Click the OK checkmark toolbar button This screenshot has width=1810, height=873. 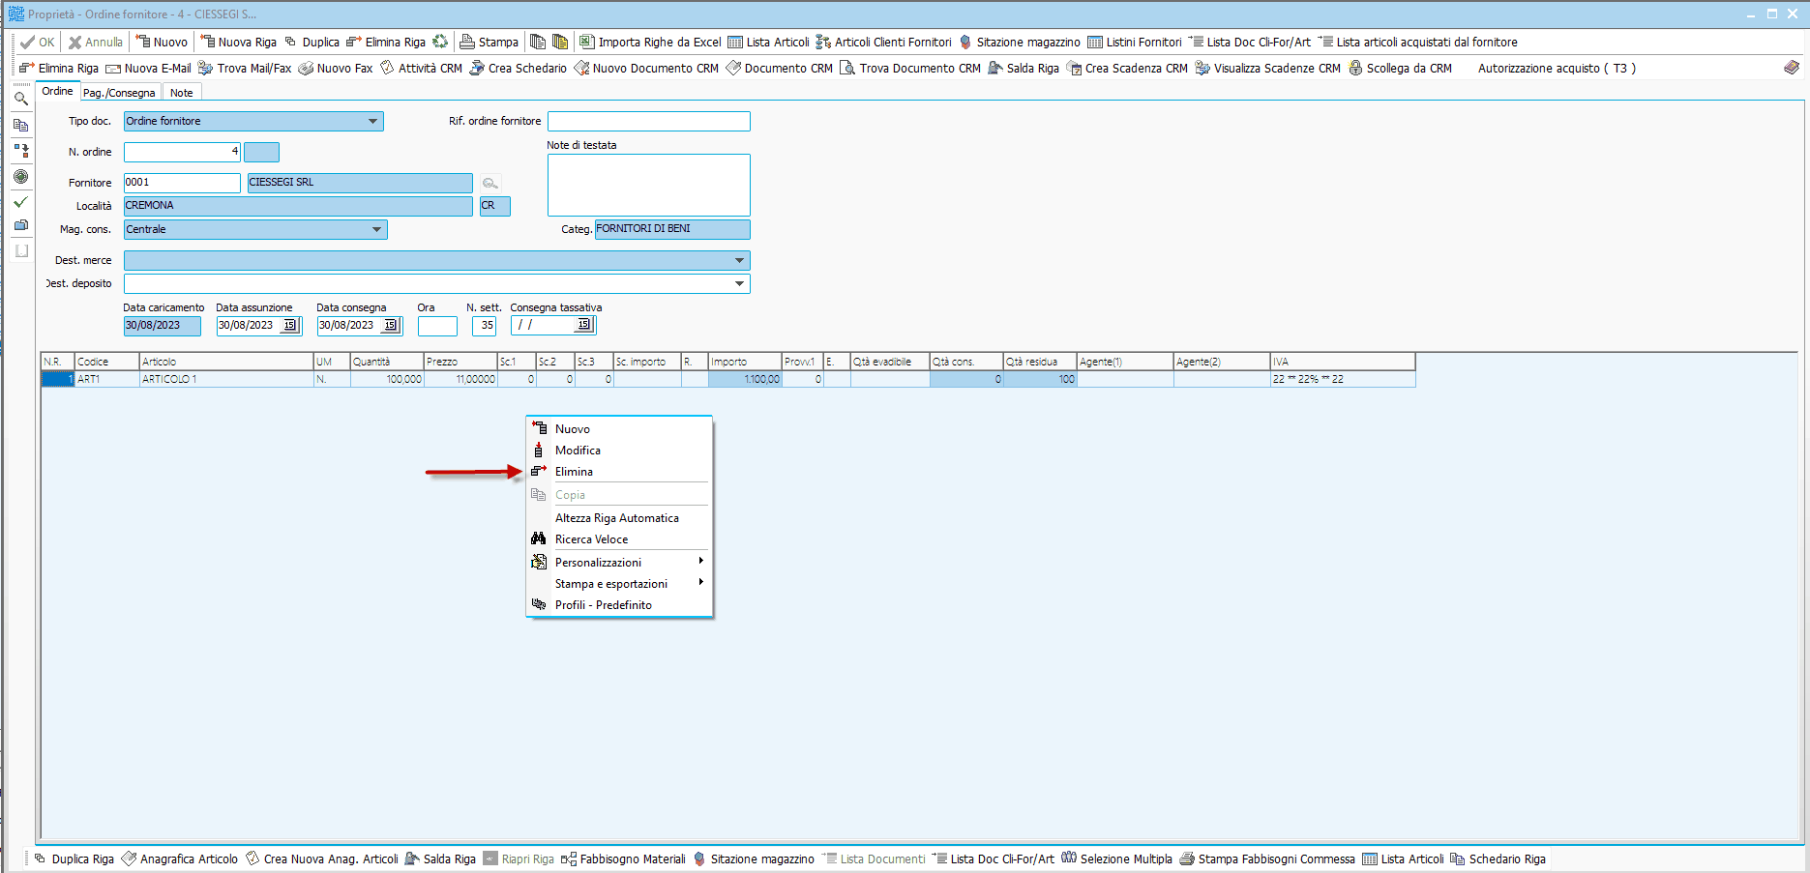pos(38,43)
